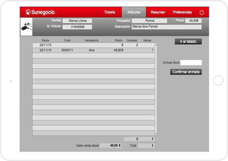Click the Confirmar entrada button
Image resolution: width=228 pixels, height=161 pixels.
[186, 72]
